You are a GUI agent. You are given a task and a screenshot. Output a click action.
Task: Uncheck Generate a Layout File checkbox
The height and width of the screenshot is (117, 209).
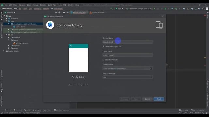104,46
